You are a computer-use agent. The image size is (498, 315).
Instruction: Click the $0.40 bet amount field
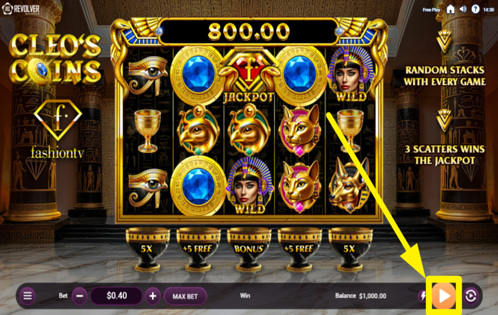pos(116,296)
